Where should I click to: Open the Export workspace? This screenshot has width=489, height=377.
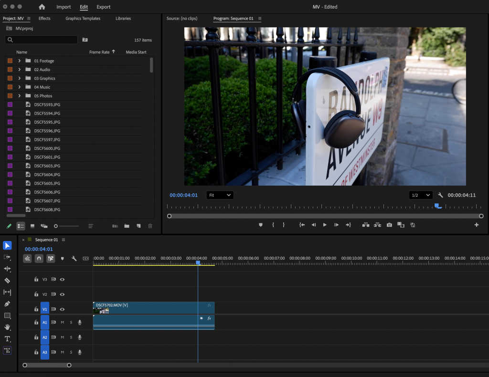point(103,7)
